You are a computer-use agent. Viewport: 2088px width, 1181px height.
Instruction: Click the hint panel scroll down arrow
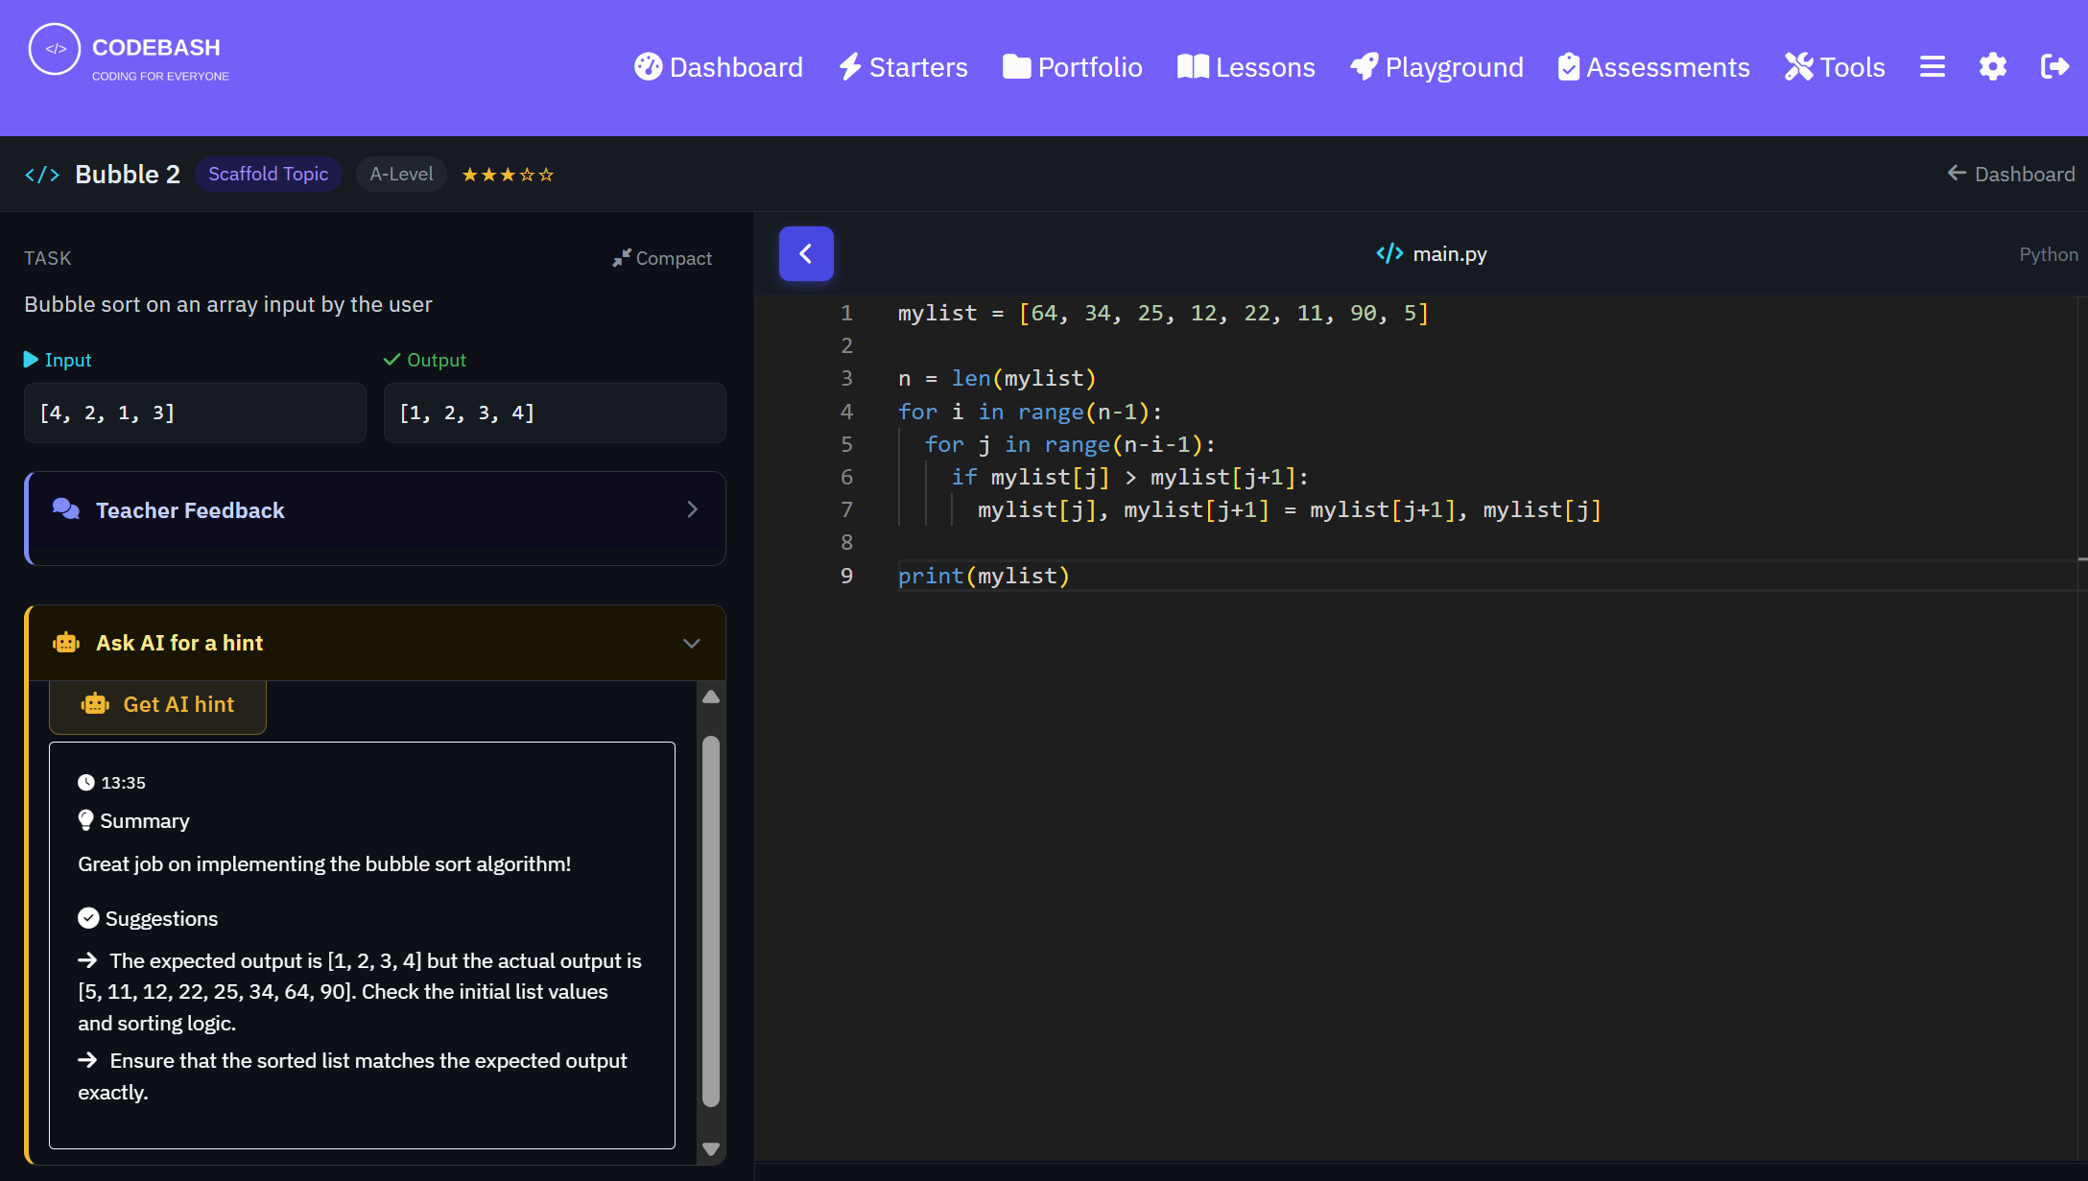pos(711,1149)
